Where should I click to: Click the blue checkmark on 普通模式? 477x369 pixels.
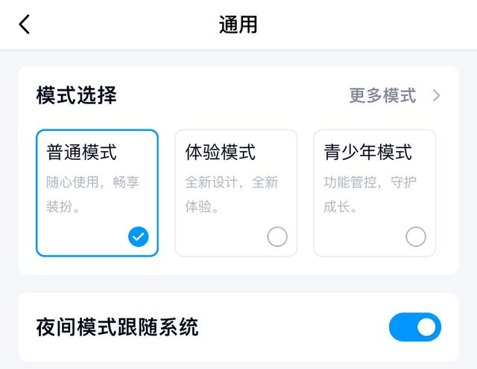click(x=138, y=237)
